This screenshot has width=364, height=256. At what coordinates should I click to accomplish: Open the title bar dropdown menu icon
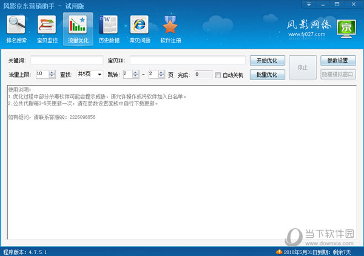pyautogui.click(x=309, y=4)
